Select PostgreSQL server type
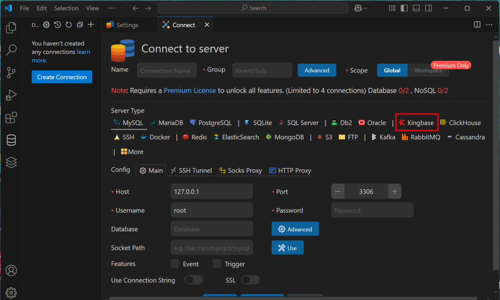 pyautogui.click(x=211, y=123)
